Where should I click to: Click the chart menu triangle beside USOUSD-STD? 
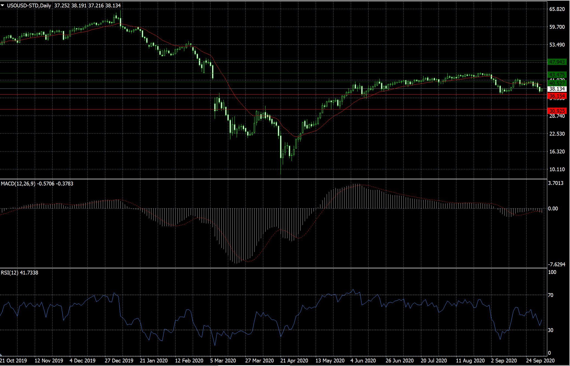click(x=2, y=5)
